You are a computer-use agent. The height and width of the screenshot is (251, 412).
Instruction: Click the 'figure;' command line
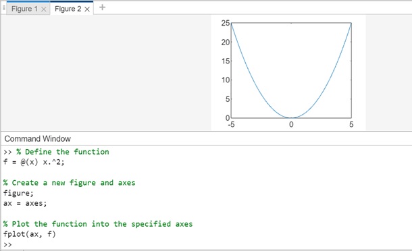click(18, 193)
